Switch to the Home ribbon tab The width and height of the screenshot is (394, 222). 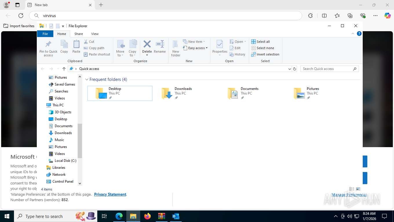point(62,34)
